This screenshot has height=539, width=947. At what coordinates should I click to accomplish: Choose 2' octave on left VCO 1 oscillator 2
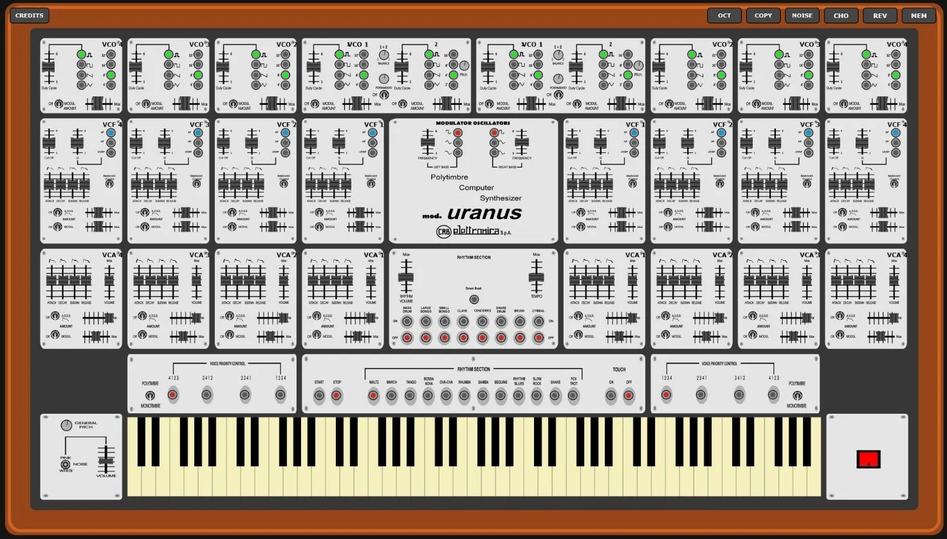pos(453,85)
